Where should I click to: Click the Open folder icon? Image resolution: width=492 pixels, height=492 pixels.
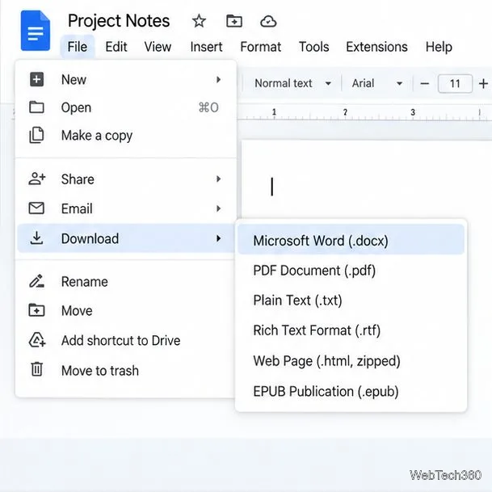[x=36, y=107]
